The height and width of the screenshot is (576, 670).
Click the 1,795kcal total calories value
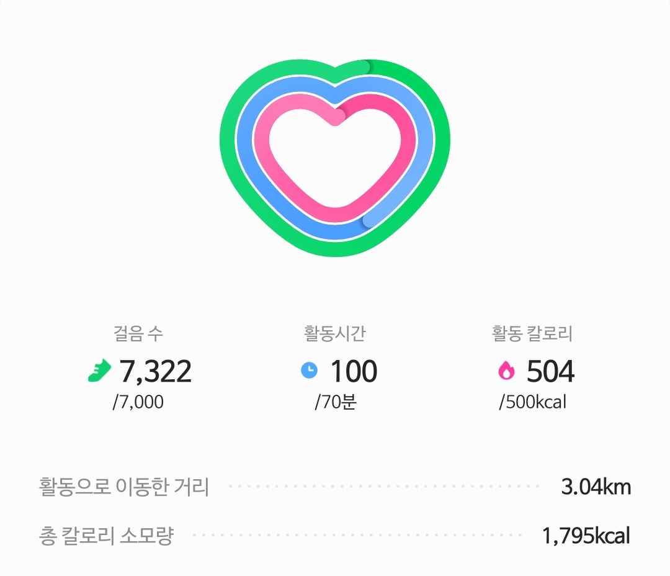586,536
